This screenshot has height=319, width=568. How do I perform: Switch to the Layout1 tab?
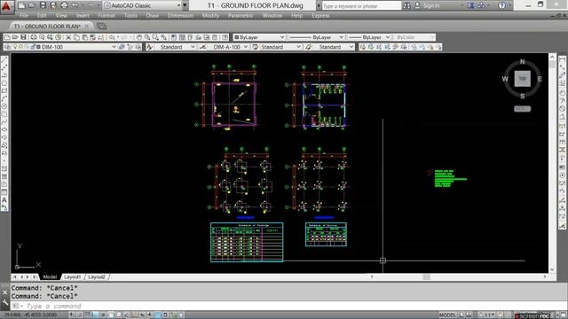72,277
